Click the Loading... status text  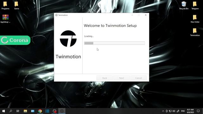[89, 36]
